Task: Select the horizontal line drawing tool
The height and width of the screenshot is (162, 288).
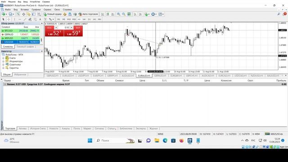Action: coord(20,19)
